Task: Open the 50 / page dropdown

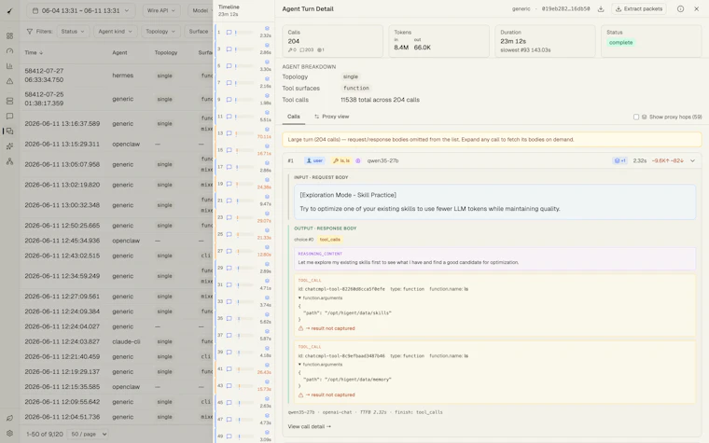Action: (x=88, y=434)
